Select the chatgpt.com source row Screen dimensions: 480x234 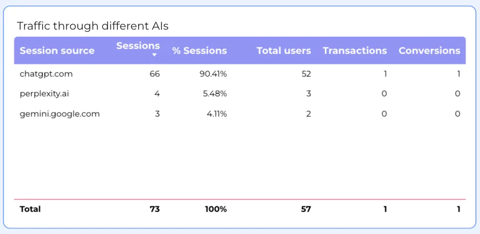pos(46,74)
